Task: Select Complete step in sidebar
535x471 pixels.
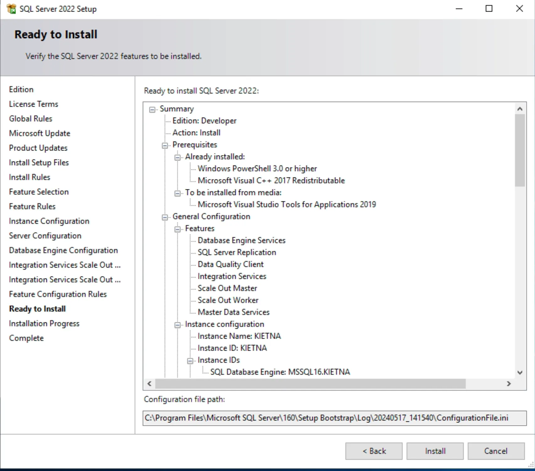Action: point(26,338)
